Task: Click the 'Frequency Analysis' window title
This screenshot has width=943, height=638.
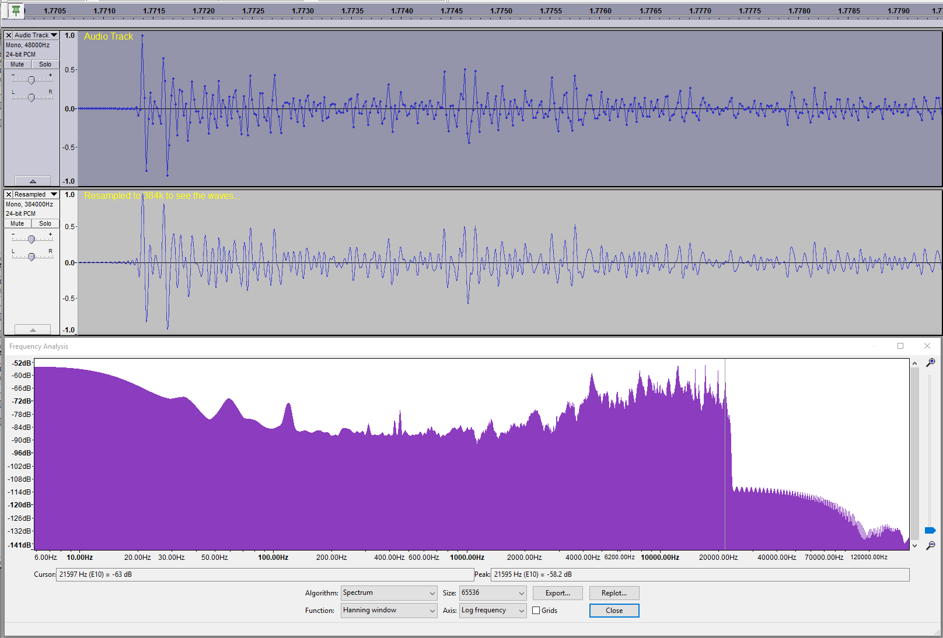Action: (39, 346)
